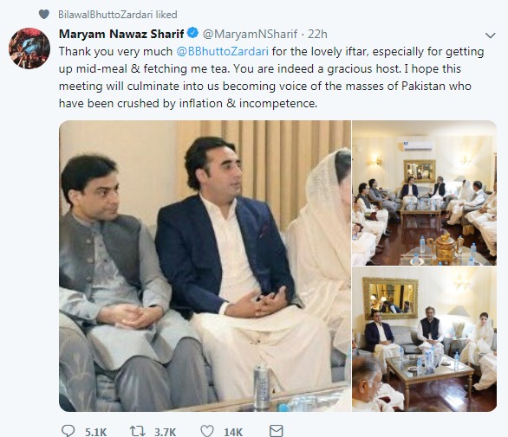
Task: Open BilawalBhuttoZardari liked link
Action: pos(118,15)
